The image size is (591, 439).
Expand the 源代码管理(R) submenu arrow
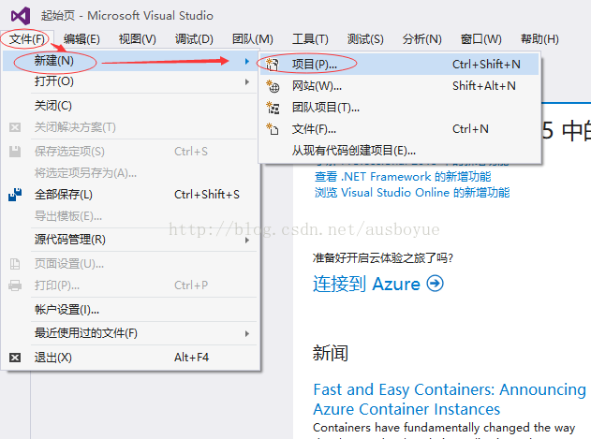[247, 240]
